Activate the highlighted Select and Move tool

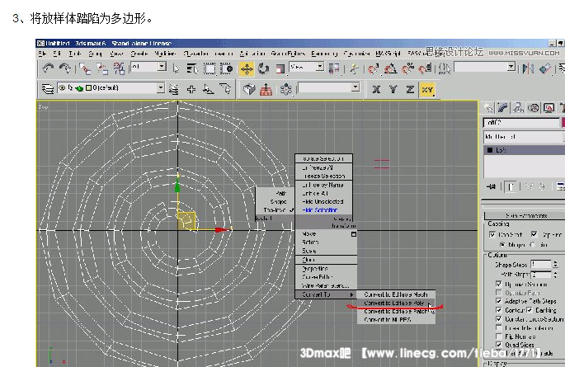(247, 68)
